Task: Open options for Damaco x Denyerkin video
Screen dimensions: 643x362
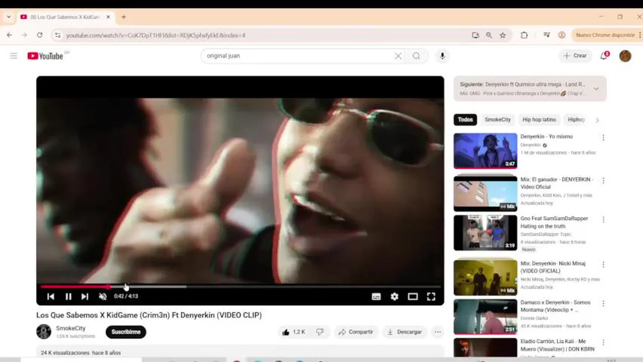Action: click(603, 304)
